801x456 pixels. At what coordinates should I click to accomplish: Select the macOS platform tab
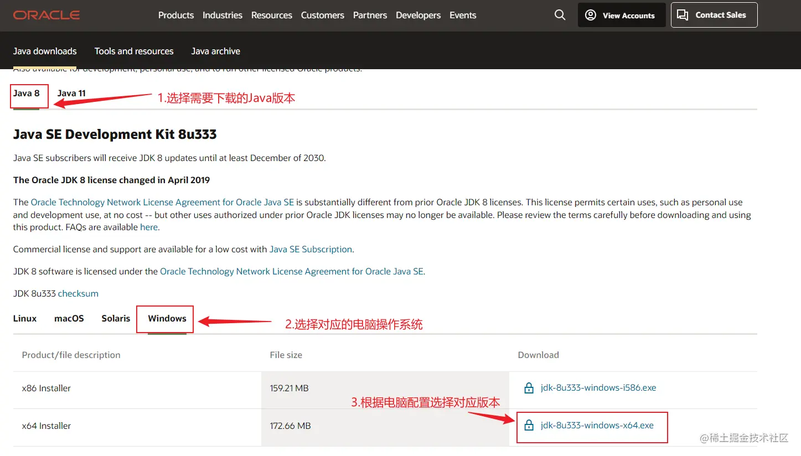click(x=69, y=318)
